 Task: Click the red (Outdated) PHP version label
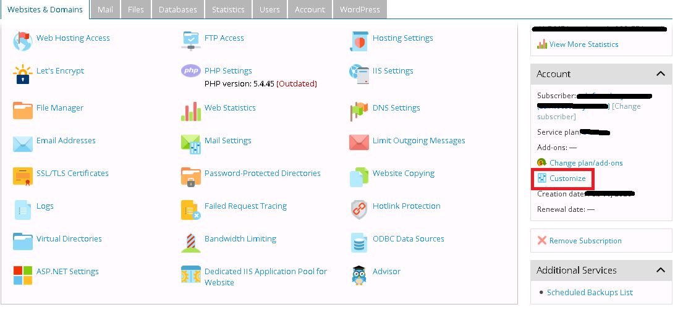(x=297, y=83)
